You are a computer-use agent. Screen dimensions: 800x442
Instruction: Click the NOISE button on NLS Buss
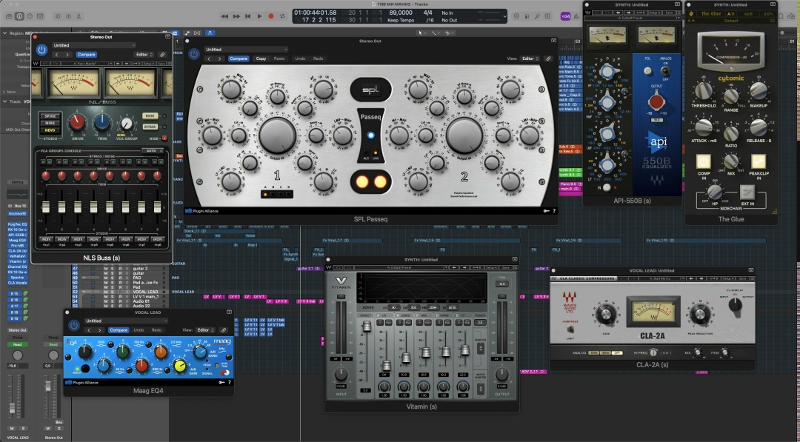(150, 115)
